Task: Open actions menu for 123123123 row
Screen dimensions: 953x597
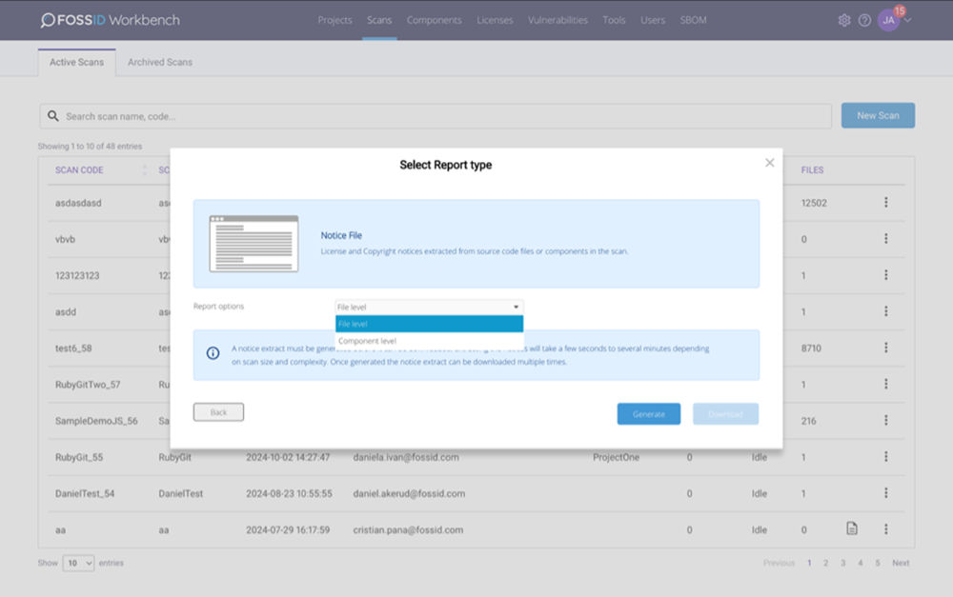Action: tap(885, 275)
